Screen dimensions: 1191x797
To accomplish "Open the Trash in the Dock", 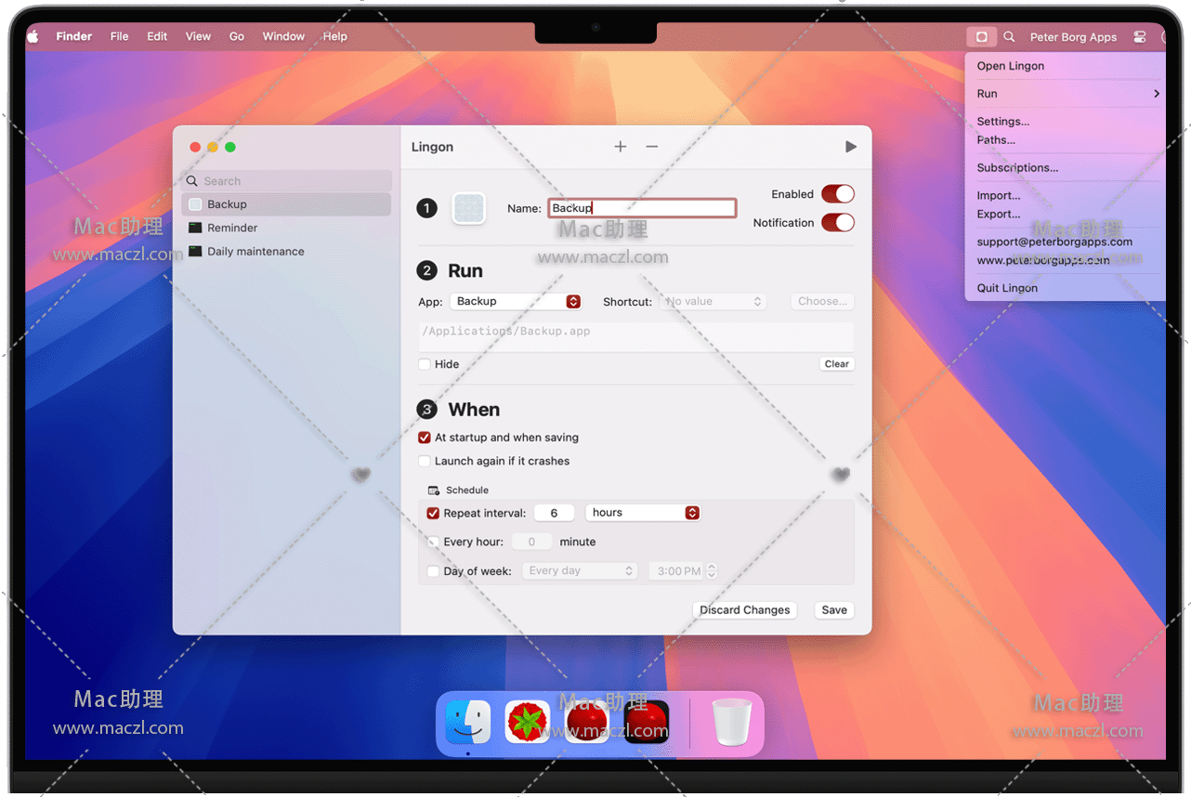I will coord(731,723).
